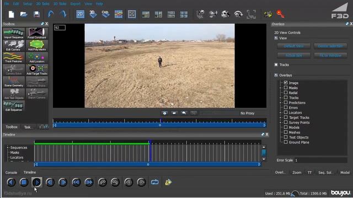
Task: Redo with the right curved arrow
Action: pyautogui.click(x=63, y=14)
